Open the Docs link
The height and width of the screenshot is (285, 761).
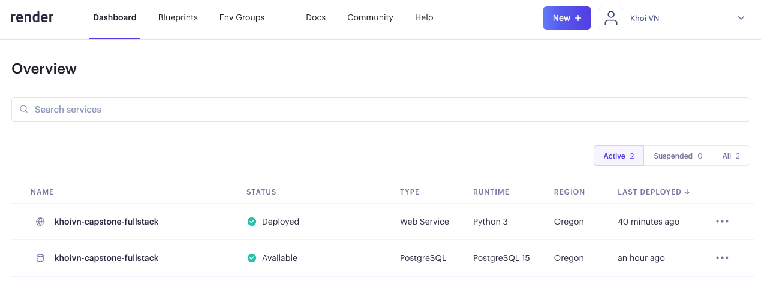pos(315,18)
